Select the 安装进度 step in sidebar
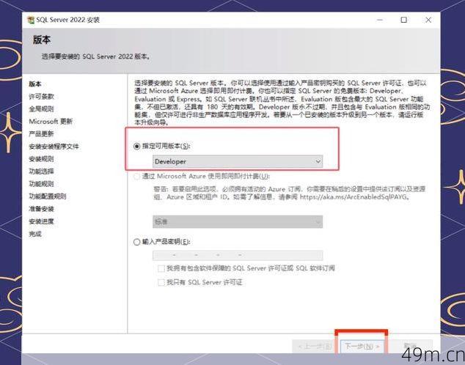Image resolution: width=465 pixels, height=365 pixels. [42, 221]
